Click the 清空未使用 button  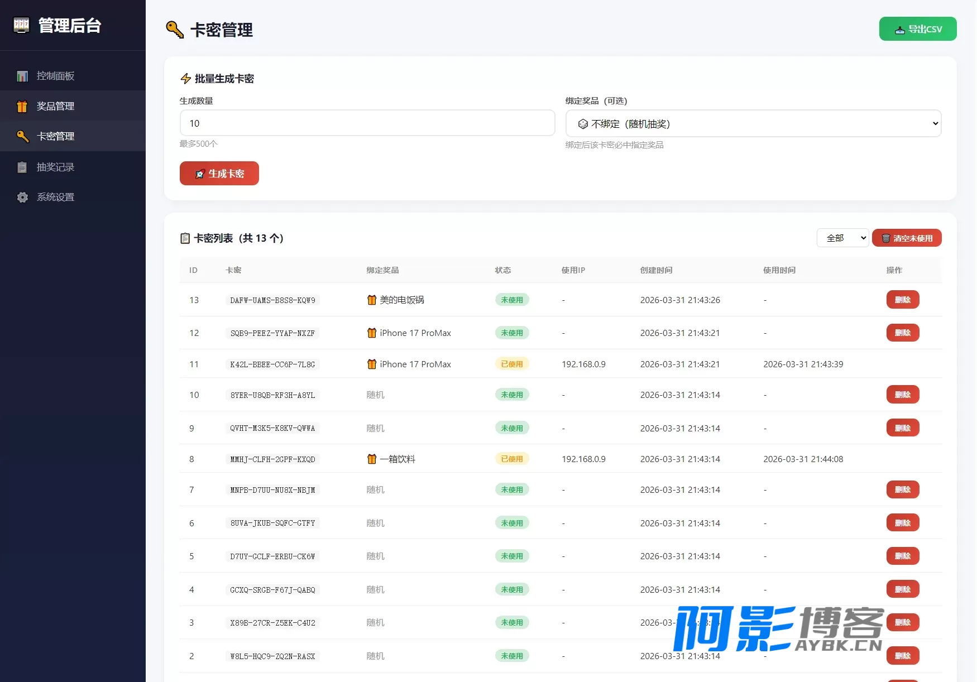pos(907,238)
